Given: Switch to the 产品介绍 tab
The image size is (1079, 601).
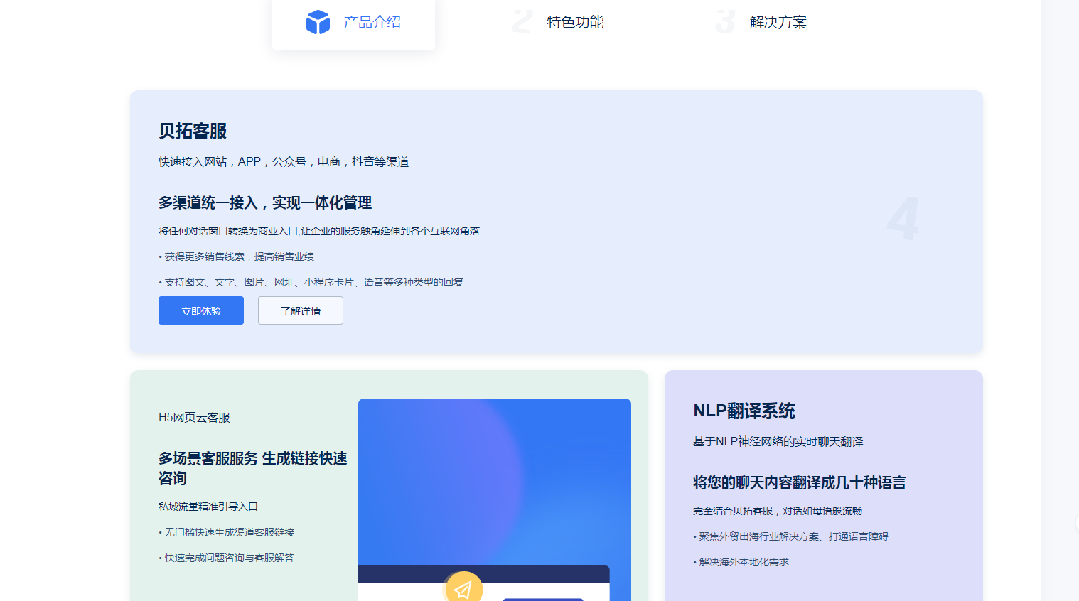Looking at the screenshot, I should point(353,23).
